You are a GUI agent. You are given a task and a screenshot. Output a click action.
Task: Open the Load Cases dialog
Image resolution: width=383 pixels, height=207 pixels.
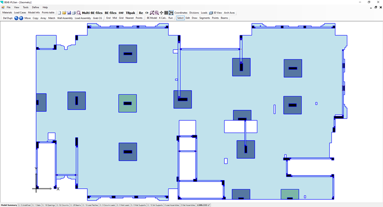tap(20, 13)
